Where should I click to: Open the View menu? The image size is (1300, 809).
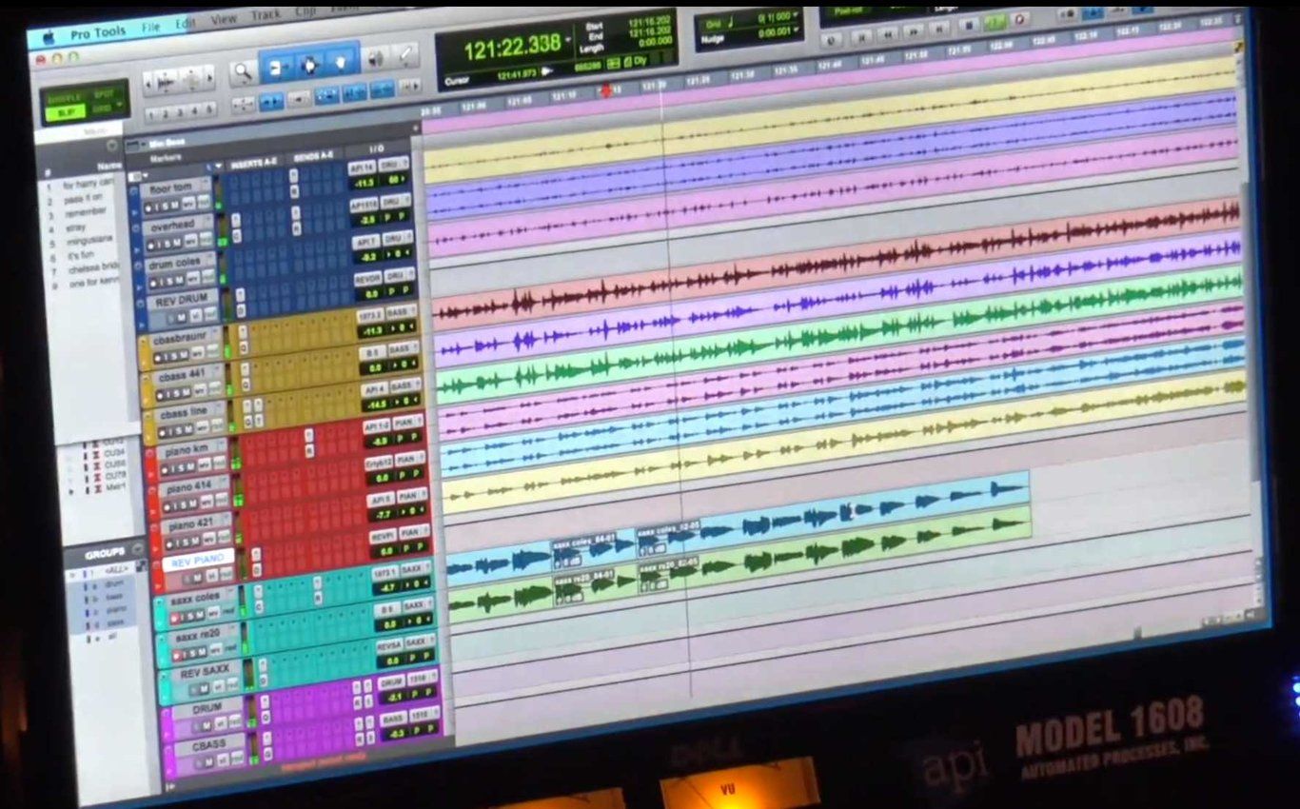click(225, 18)
